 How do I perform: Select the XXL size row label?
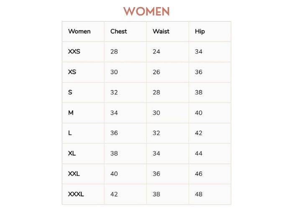pos(74,173)
